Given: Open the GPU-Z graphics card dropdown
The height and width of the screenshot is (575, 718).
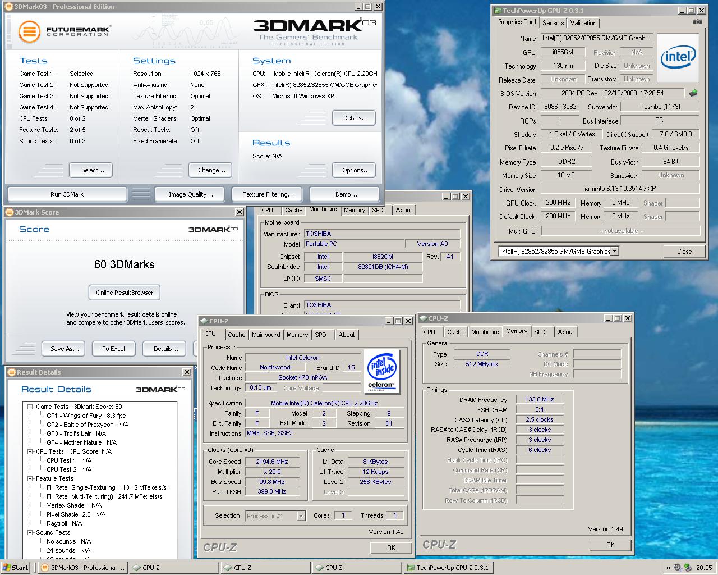Looking at the screenshot, I should tap(615, 251).
